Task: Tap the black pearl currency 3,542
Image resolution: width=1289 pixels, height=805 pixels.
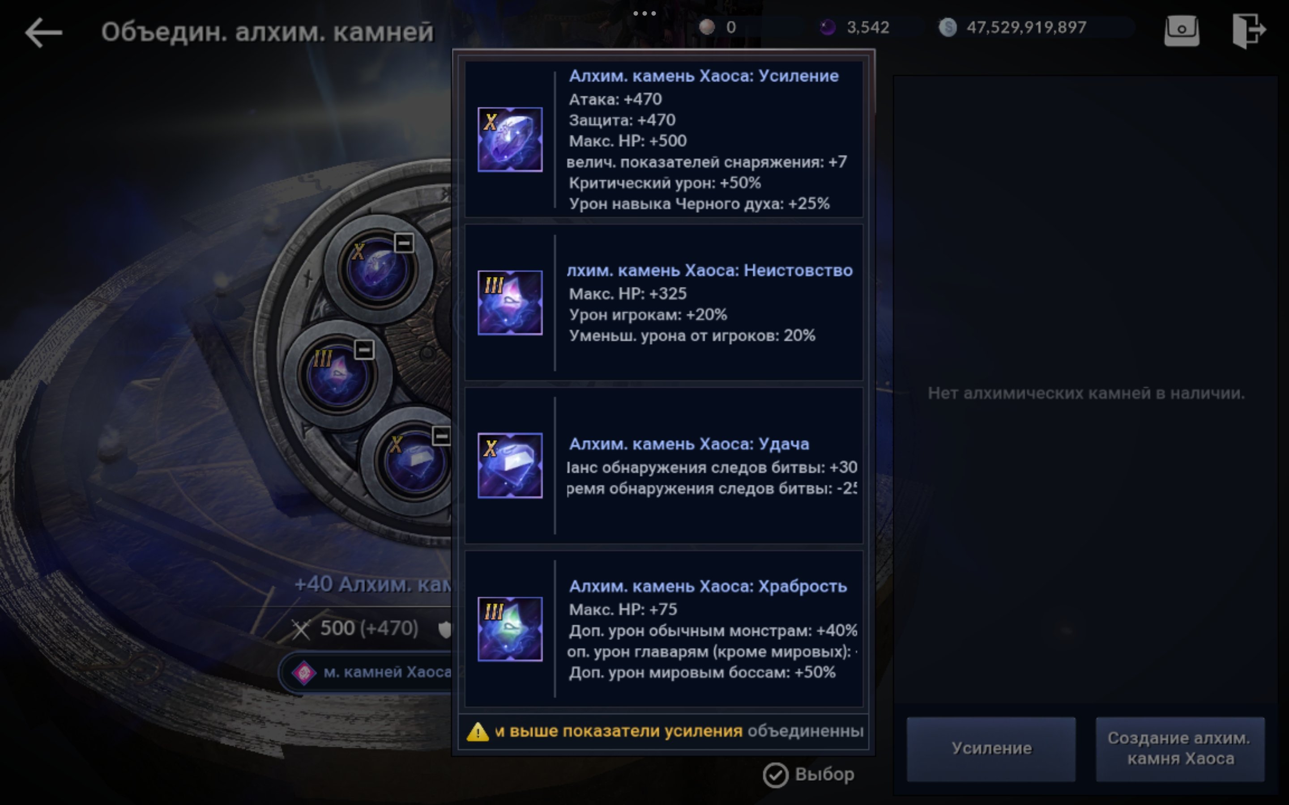Action: coord(856,27)
